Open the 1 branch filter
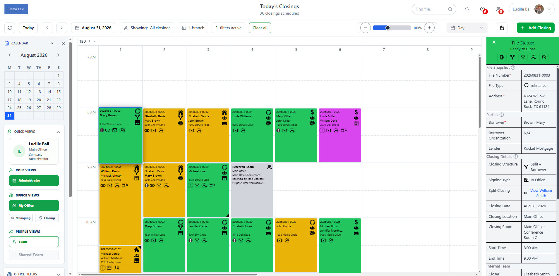 193,28
